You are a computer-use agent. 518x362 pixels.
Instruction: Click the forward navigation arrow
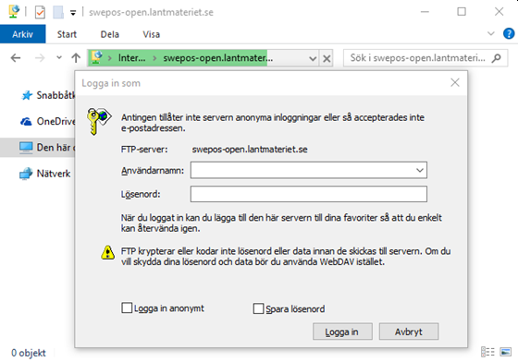coord(40,58)
